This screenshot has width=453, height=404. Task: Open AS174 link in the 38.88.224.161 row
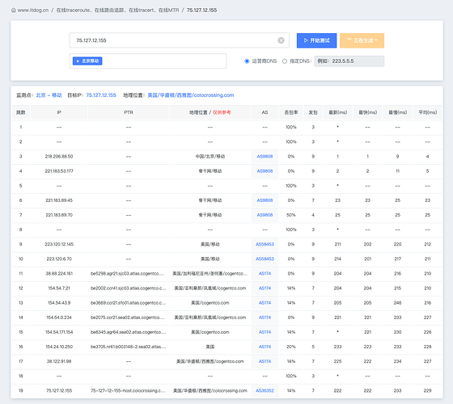point(265,274)
